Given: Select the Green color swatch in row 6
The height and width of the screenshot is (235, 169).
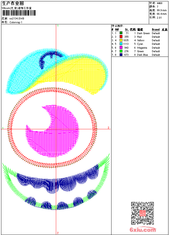Looking at the screenshot, I should click(121, 51).
